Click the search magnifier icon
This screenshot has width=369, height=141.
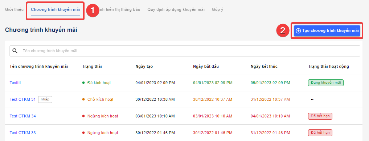15,51
